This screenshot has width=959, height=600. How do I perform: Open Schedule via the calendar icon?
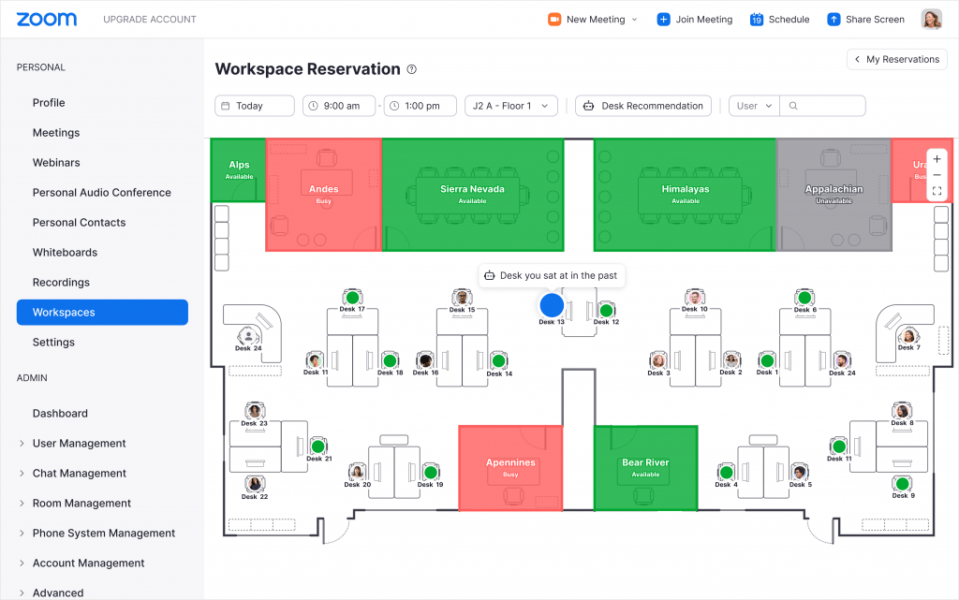point(756,19)
